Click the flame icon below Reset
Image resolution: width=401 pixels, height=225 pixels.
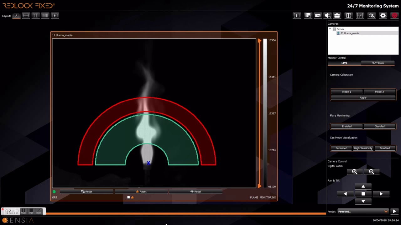(132, 197)
